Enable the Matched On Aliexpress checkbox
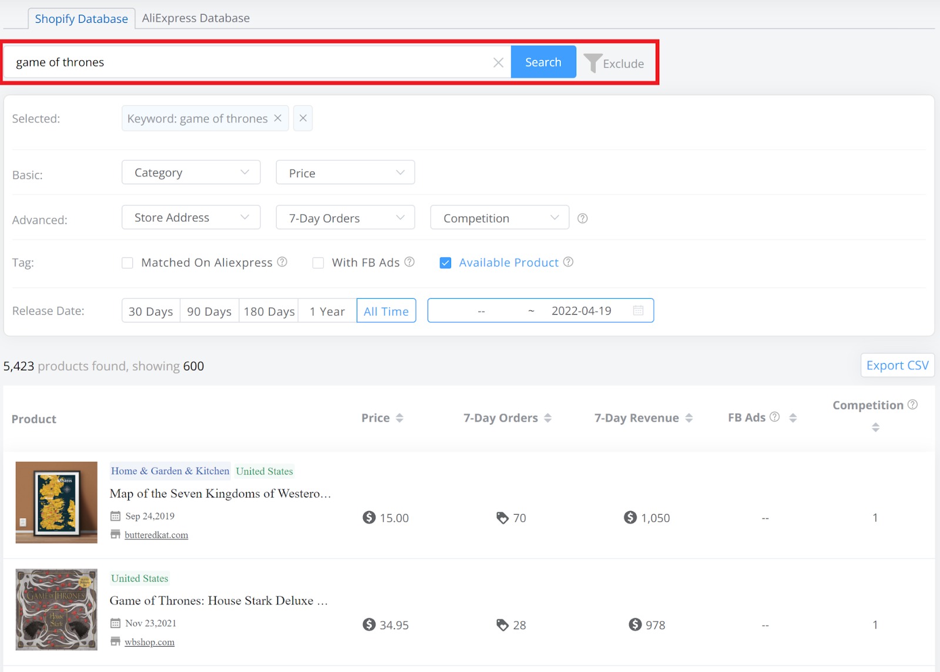The image size is (940, 672). pos(127,262)
